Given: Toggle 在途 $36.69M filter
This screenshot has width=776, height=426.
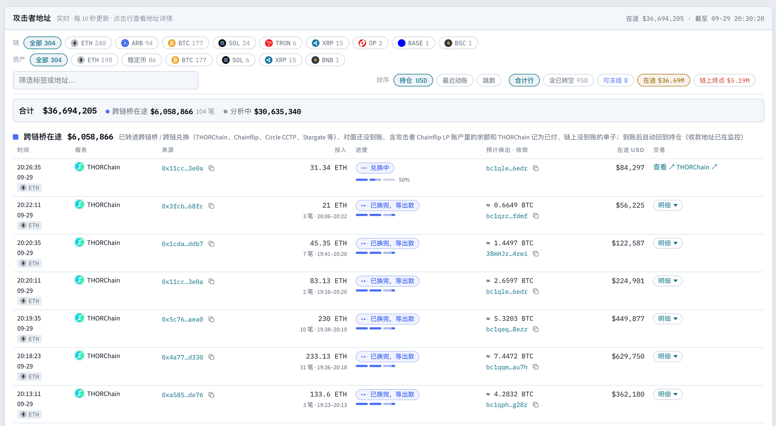Looking at the screenshot, I should click(x=663, y=80).
